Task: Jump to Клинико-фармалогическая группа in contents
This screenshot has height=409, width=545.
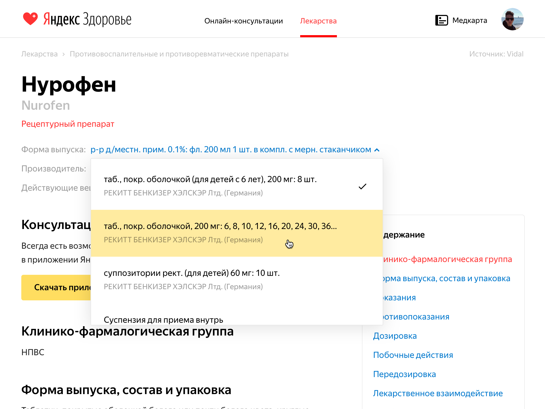Action: click(447, 259)
